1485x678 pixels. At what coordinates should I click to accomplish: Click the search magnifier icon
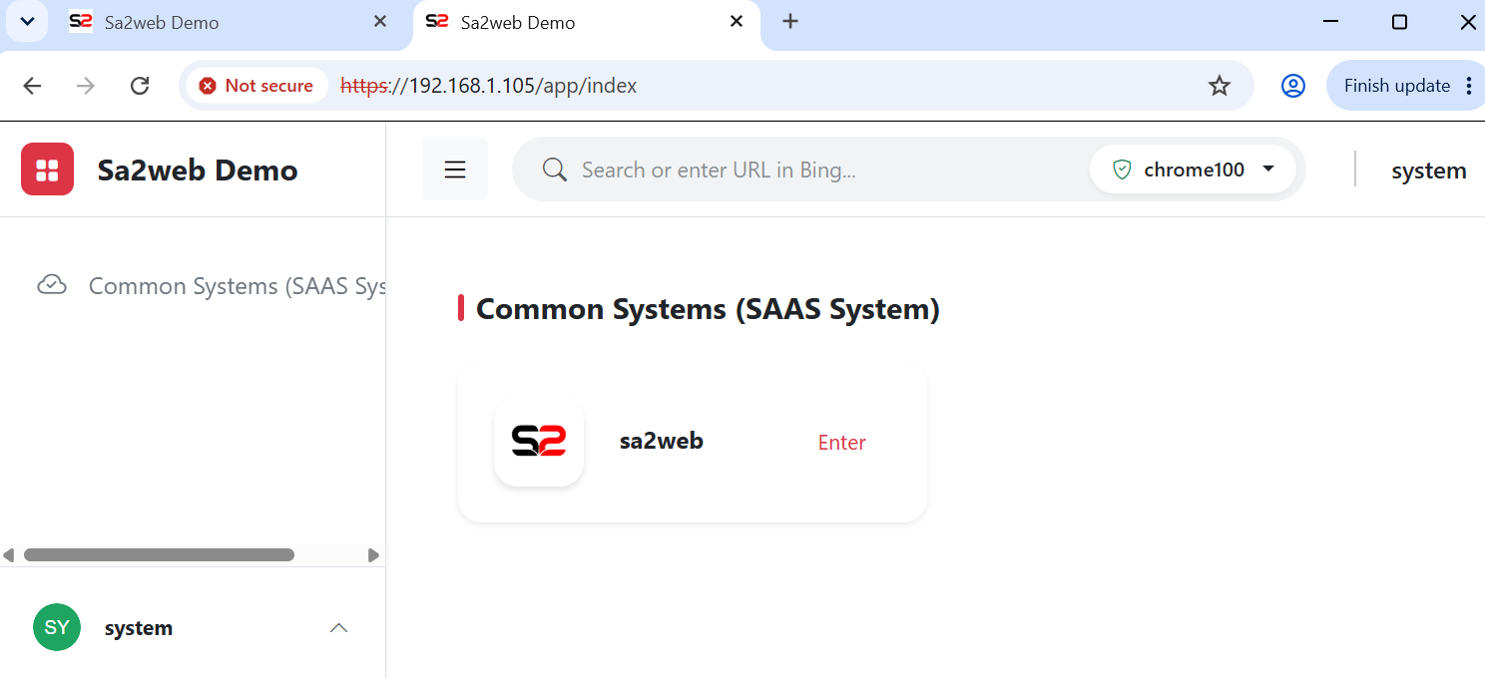click(x=555, y=169)
